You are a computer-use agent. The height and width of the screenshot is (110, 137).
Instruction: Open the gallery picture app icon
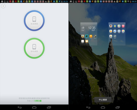(82, 36)
